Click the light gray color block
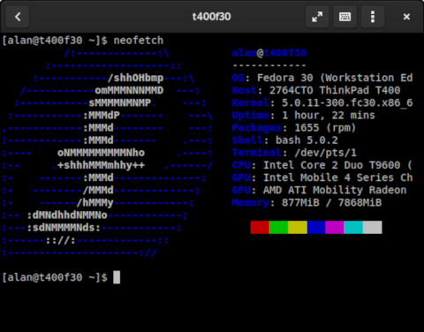The width and height of the screenshot is (424, 332). (373, 228)
